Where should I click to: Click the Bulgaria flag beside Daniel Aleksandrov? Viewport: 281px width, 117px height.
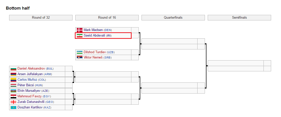click(13, 69)
